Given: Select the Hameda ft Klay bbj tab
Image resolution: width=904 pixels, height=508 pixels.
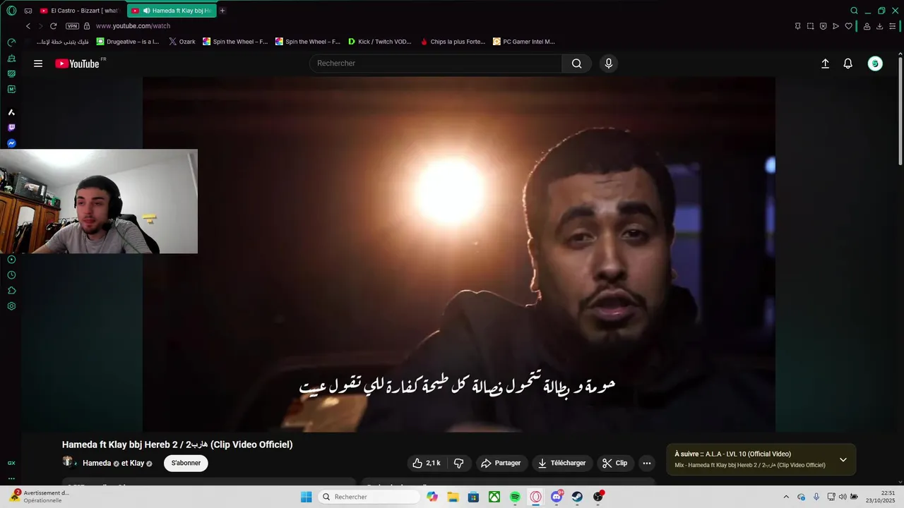Looking at the screenshot, I should (172, 11).
